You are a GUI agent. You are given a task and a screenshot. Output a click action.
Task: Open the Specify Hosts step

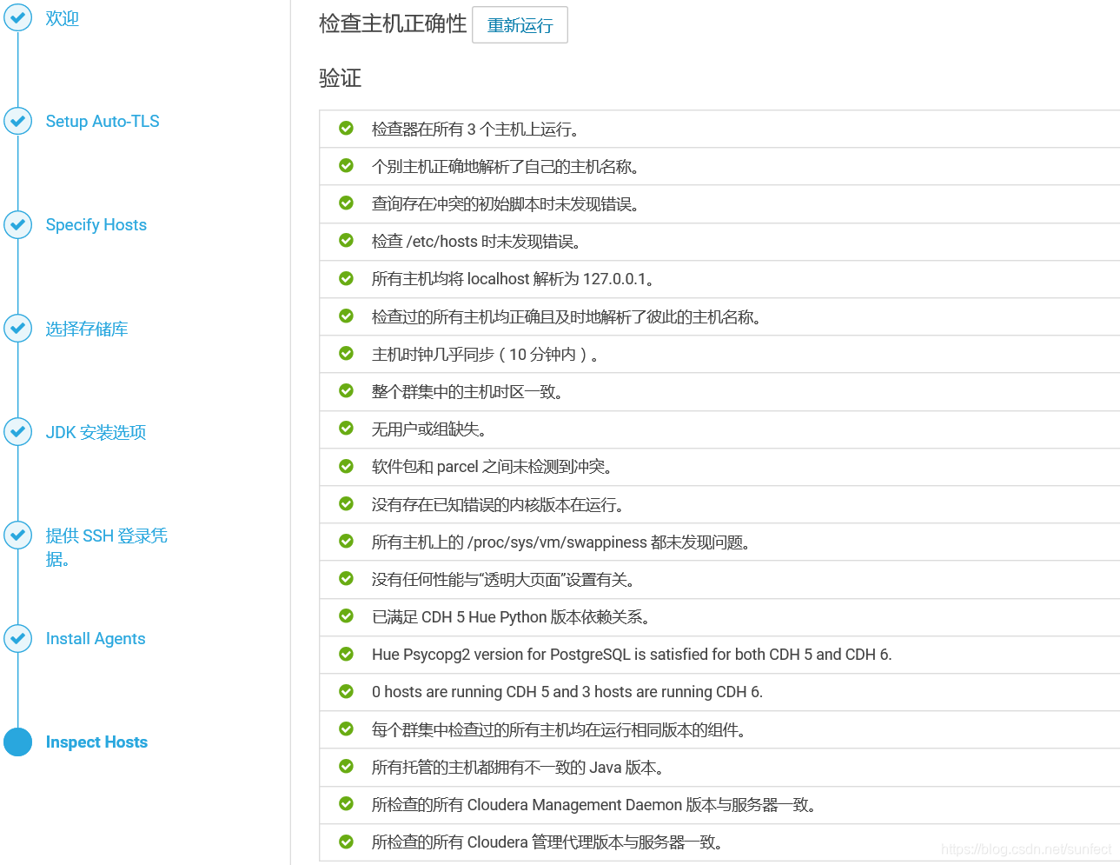[96, 224]
